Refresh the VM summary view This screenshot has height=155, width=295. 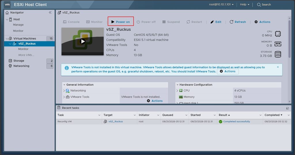click(x=238, y=22)
